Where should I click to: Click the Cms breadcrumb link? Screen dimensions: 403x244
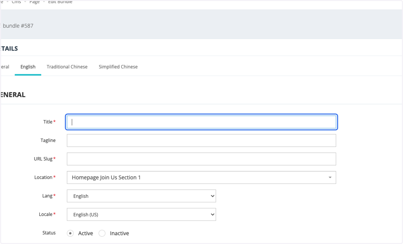pos(16,2)
